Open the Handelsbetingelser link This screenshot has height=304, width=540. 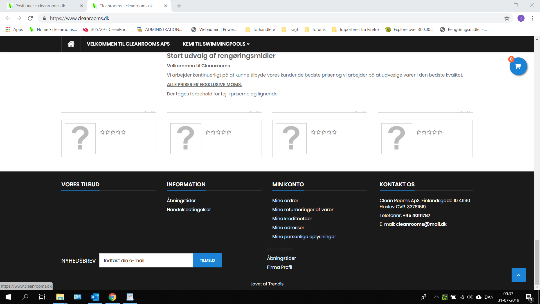(x=189, y=209)
